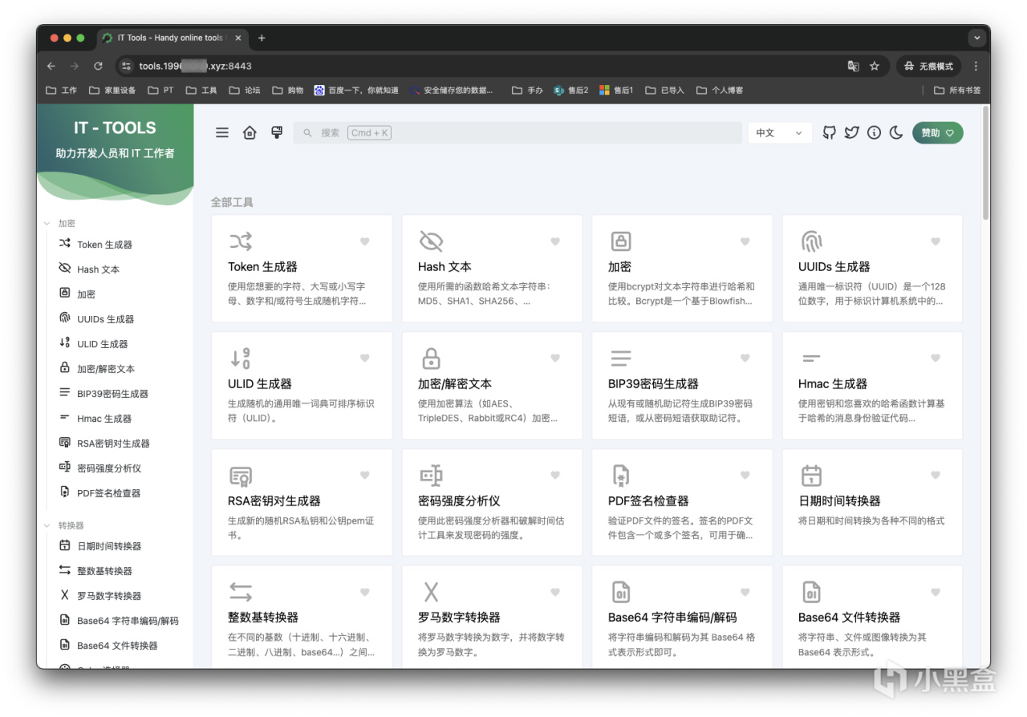The height and width of the screenshot is (717, 1027).
Task: Favorite the ULID 生成器 card with its heart
Action: (364, 358)
